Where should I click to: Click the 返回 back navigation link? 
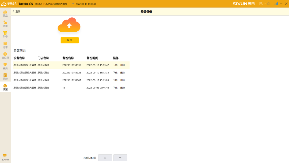coord(17,12)
